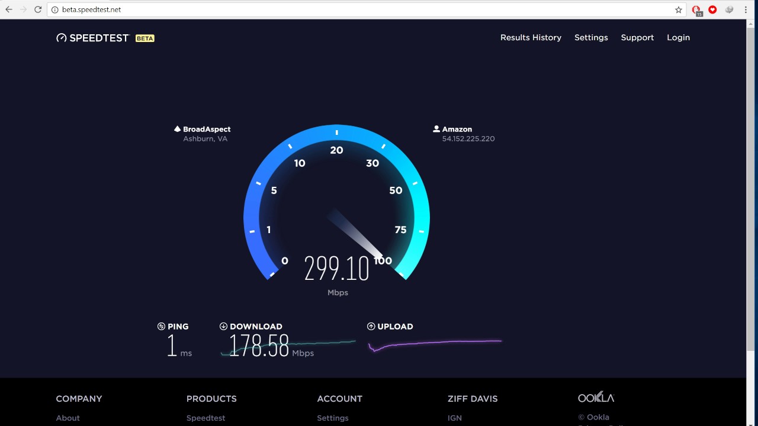Click the BroadAspect provider name
This screenshot has width=758, height=426.
tap(207, 129)
